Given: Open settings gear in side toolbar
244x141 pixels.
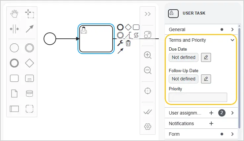Looking at the screenshot, I should [148, 126].
